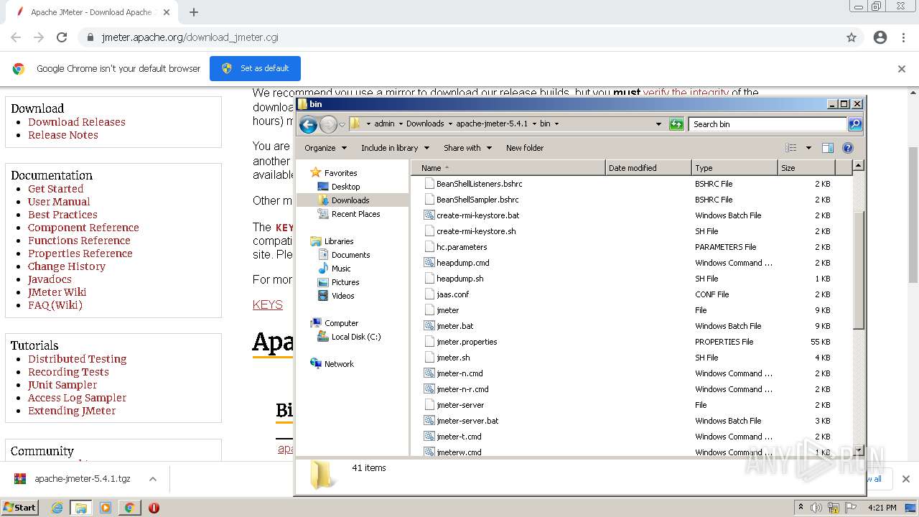This screenshot has height=517, width=919.
Task: Select the jmeter-n.cmd file icon
Action: pyautogui.click(x=429, y=373)
